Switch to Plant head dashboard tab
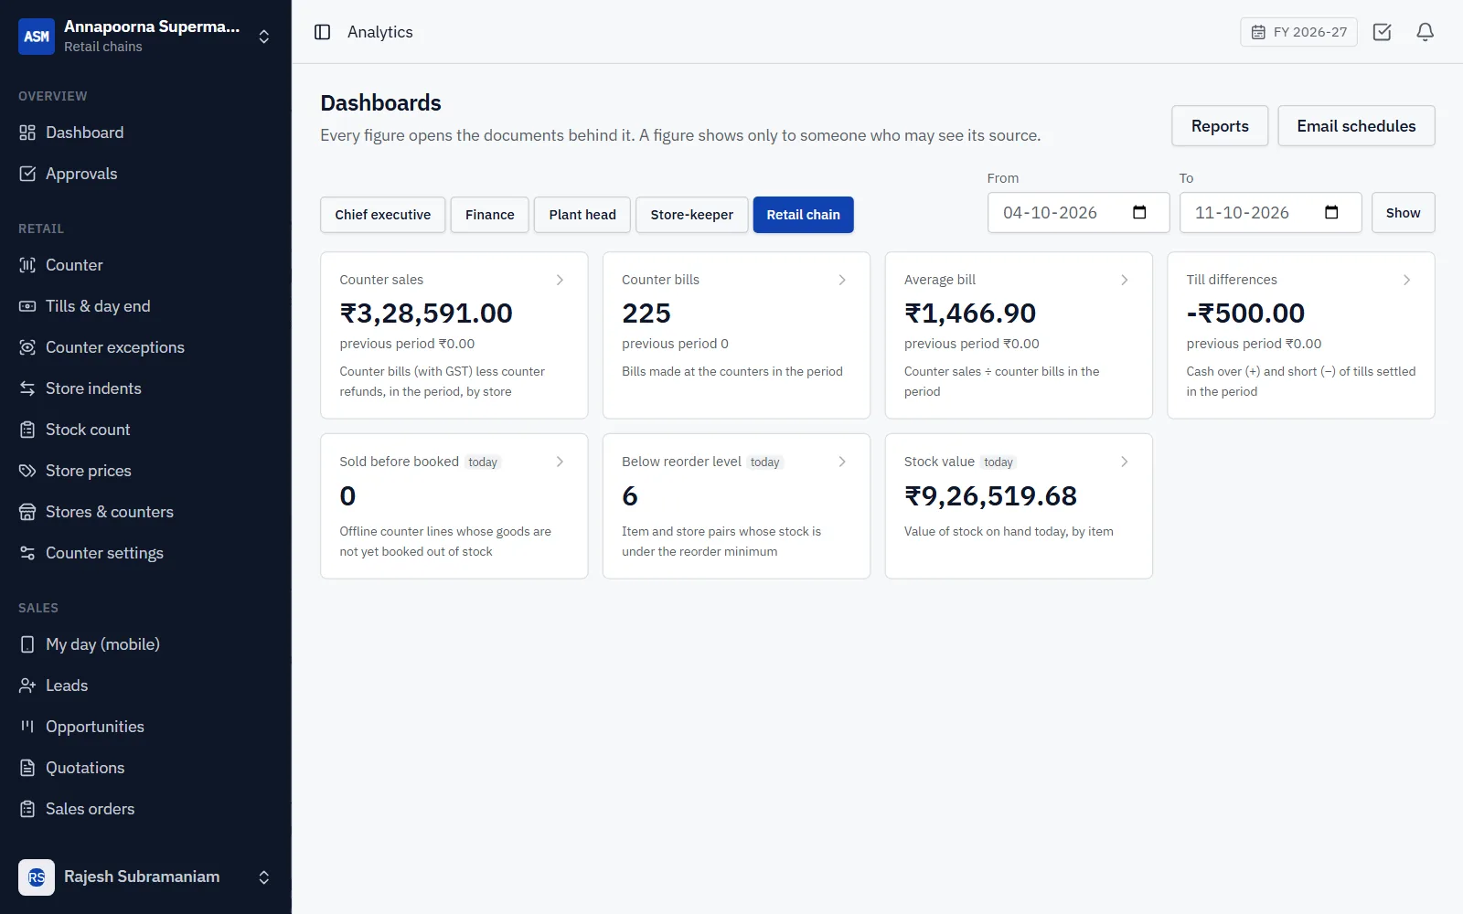 (x=582, y=215)
